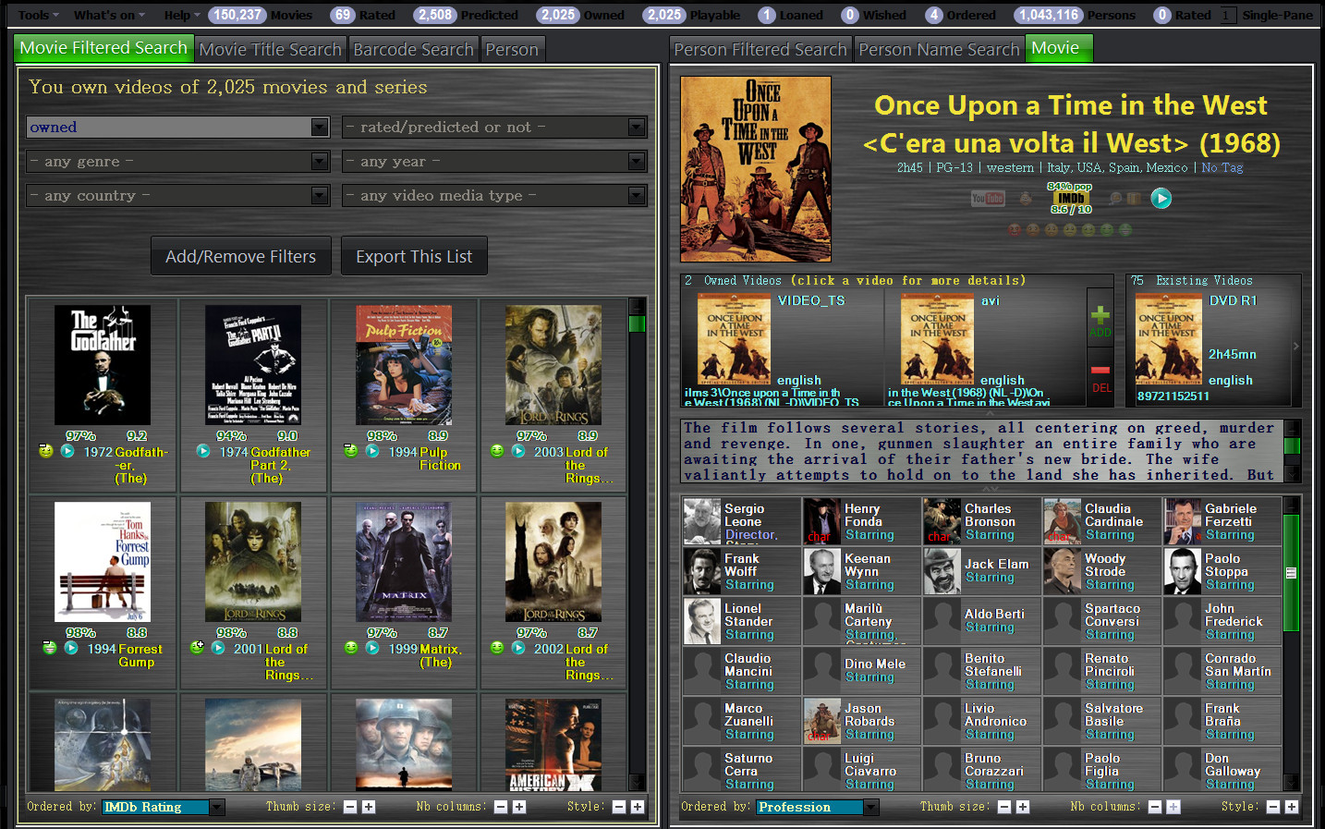Select Jason Robards in cast list

(x=862, y=721)
